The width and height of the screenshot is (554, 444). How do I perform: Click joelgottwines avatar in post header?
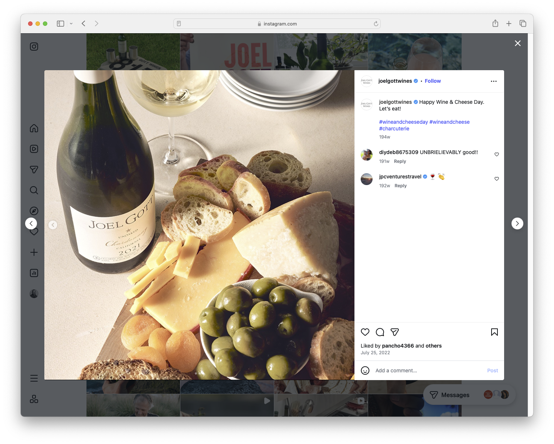coord(367,81)
